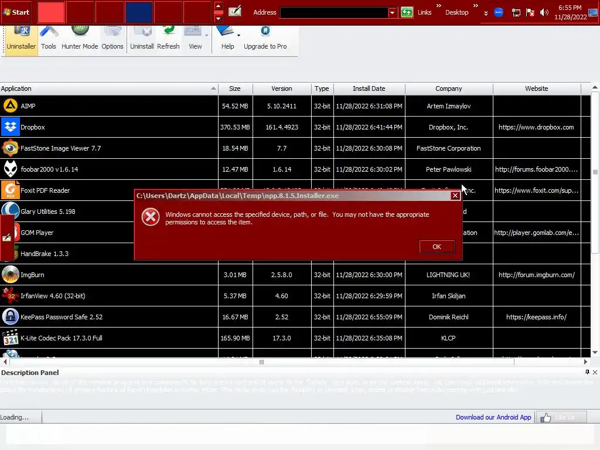Select the AIMP application icon
The image size is (600, 450).
(11, 106)
